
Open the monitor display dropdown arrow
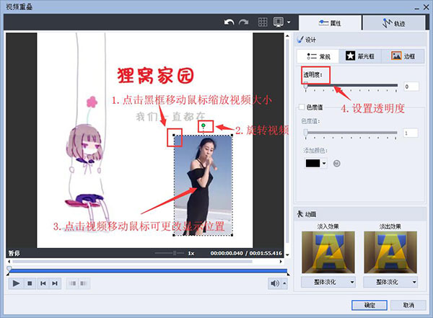pyautogui.click(x=289, y=22)
